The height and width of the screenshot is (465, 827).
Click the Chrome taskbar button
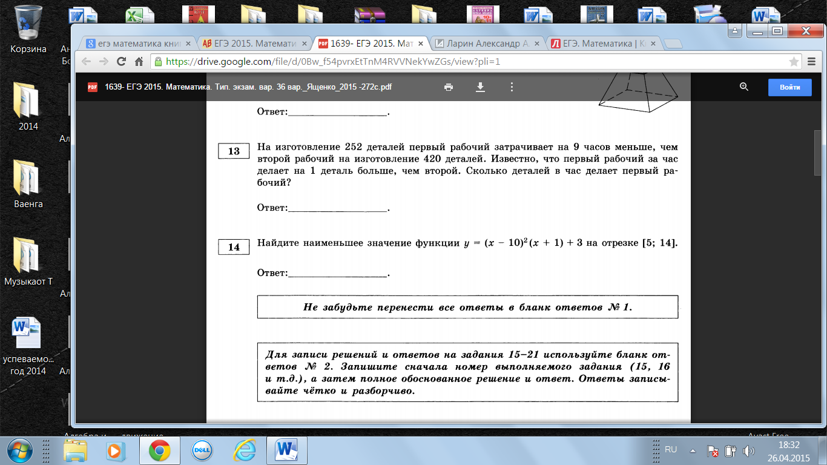[160, 451]
